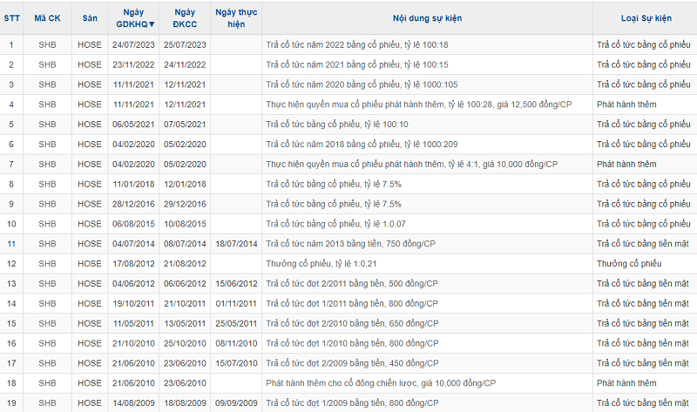
Task: Open rights issue event with ratio 4:1
Action: pyautogui.click(x=411, y=165)
